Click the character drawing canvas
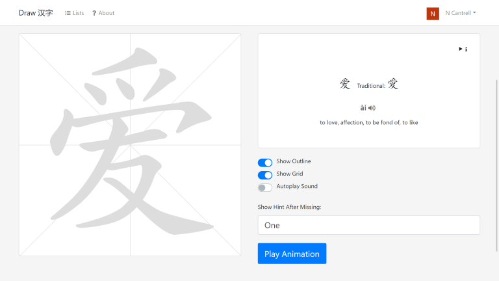The image size is (499, 281). click(130, 144)
